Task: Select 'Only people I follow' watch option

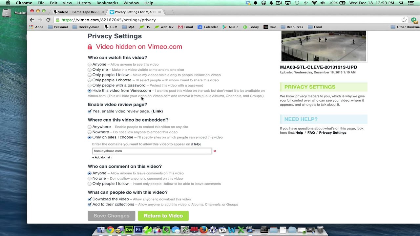Action: (90, 75)
